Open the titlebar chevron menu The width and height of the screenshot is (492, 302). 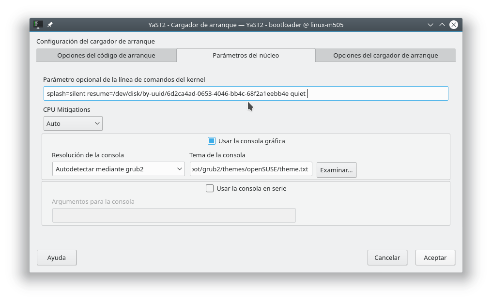(430, 24)
